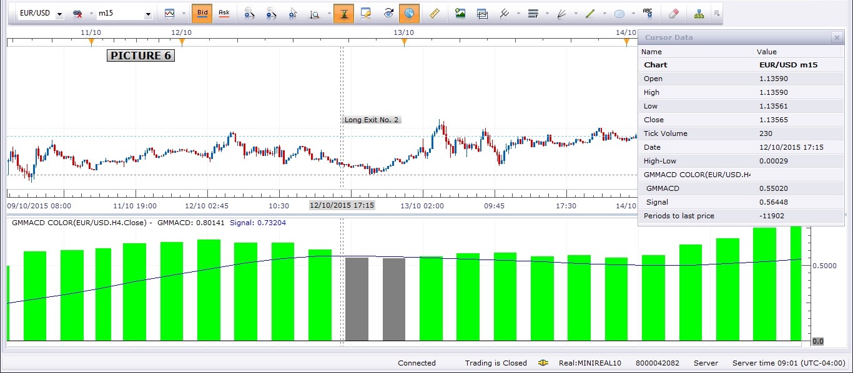Click the zoom in magnifier icon

249,13
